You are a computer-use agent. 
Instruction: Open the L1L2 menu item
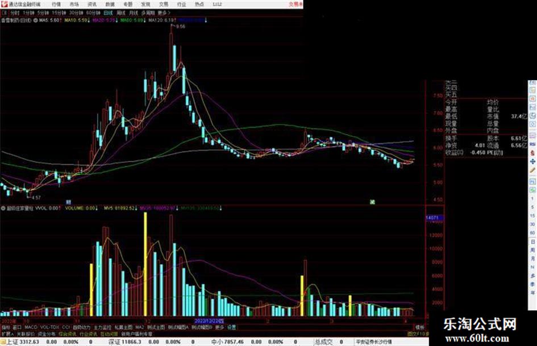[x=217, y=5]
